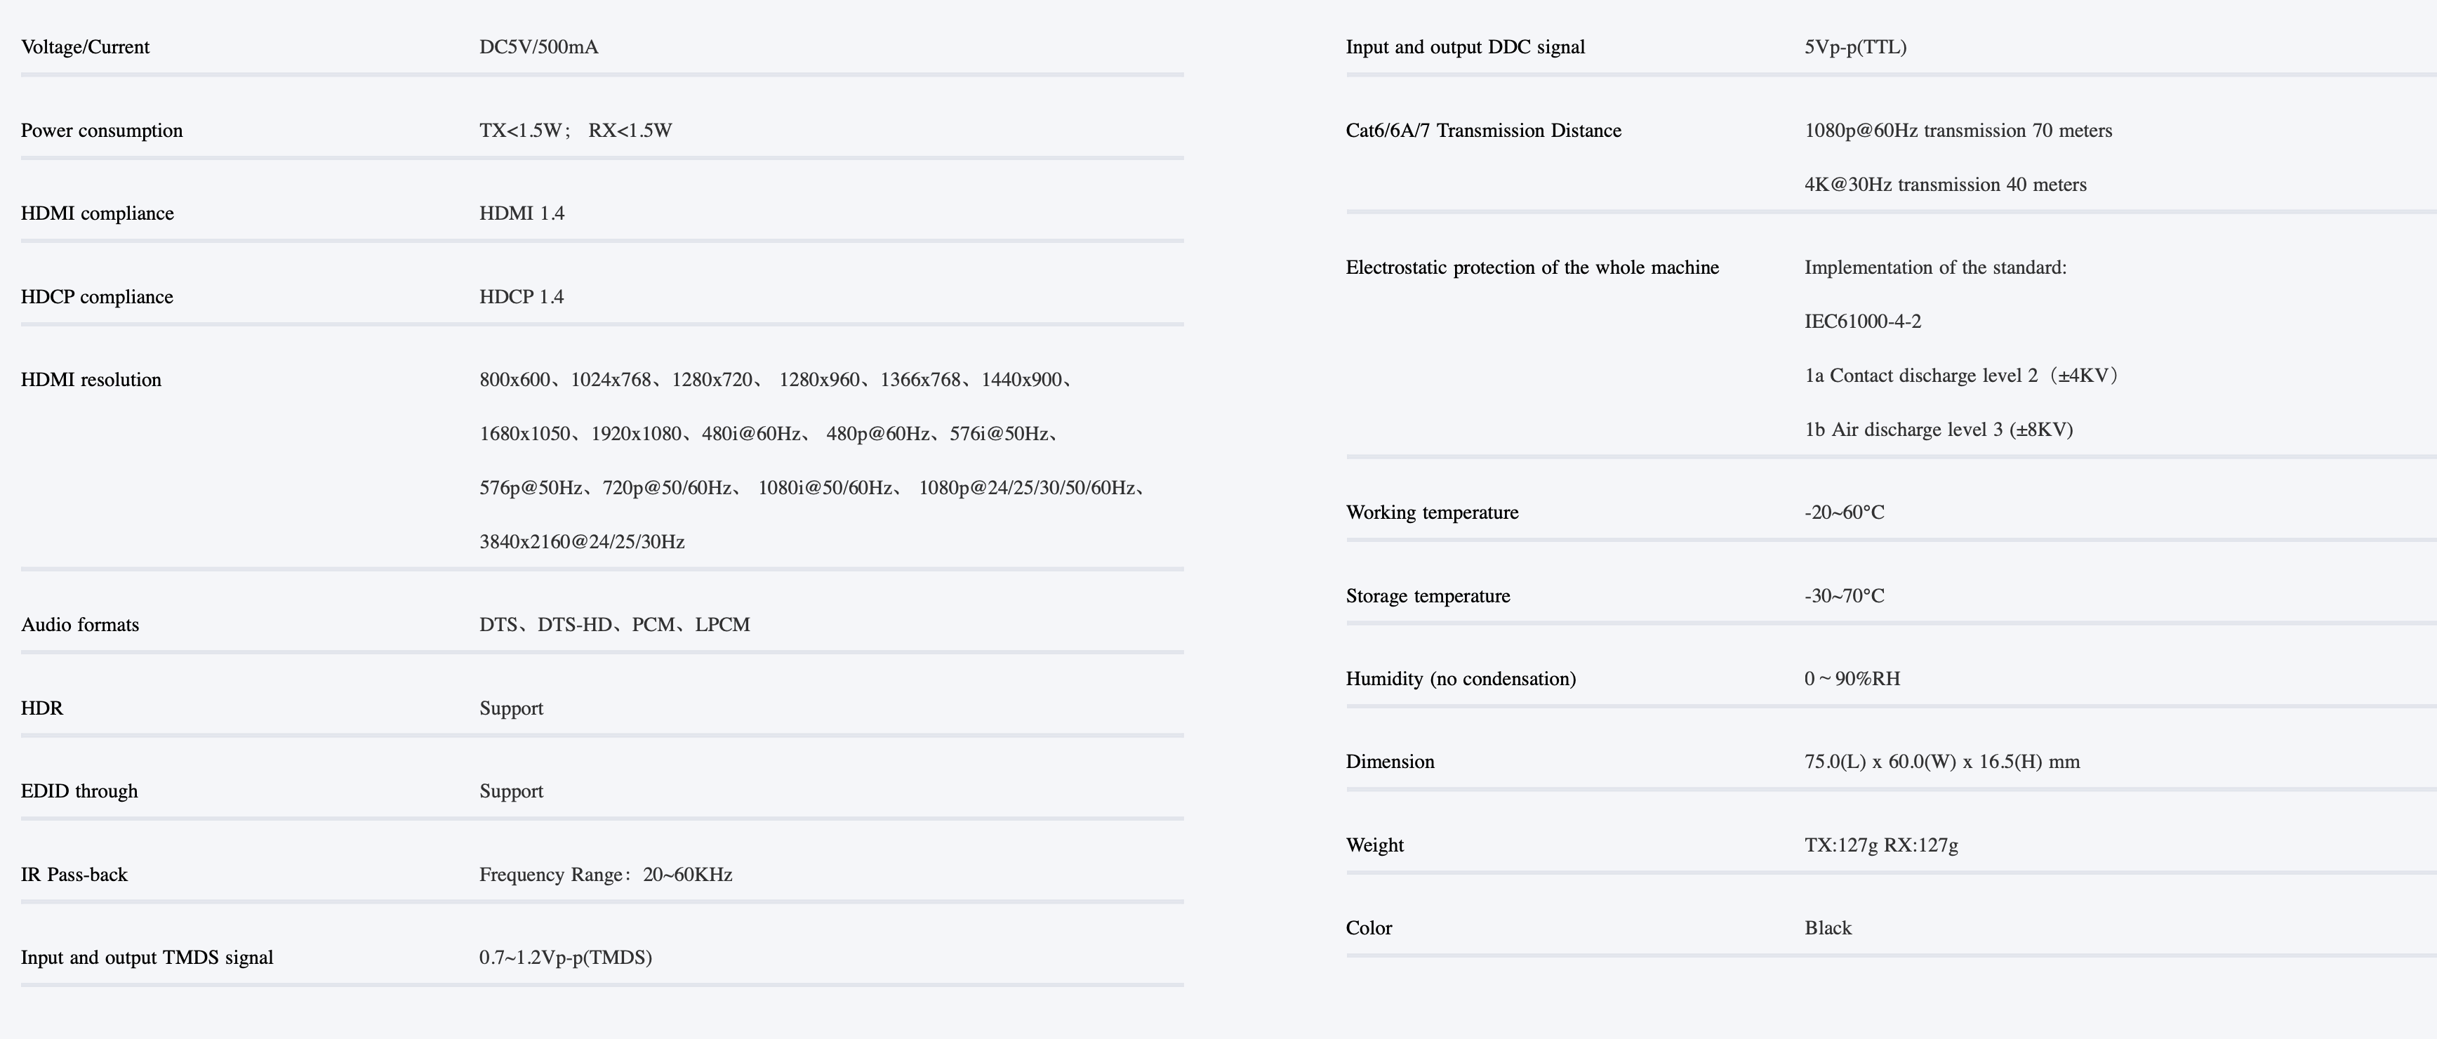Click the EDID through label
Screen dimensions: 2437x1039
click(x=79, y=792)
